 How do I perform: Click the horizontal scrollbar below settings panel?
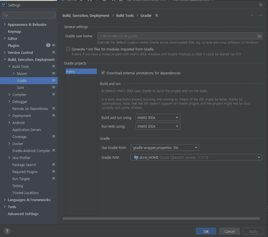coord(161,218)
